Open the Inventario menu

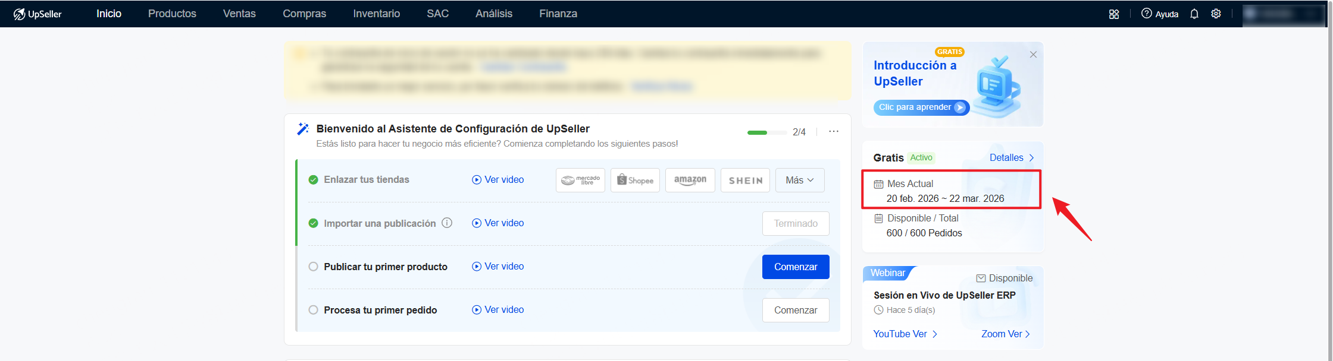coord(376,14)
